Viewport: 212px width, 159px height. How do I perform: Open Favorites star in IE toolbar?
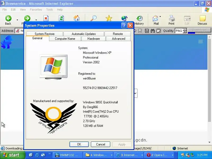pyautogui.click(x=109, y=18)
